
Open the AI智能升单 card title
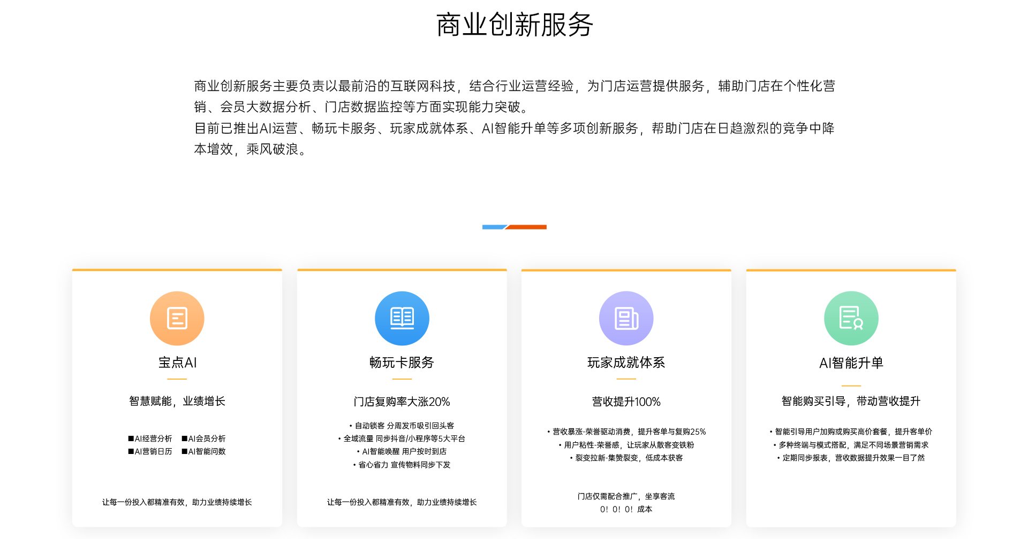point(851,363)
